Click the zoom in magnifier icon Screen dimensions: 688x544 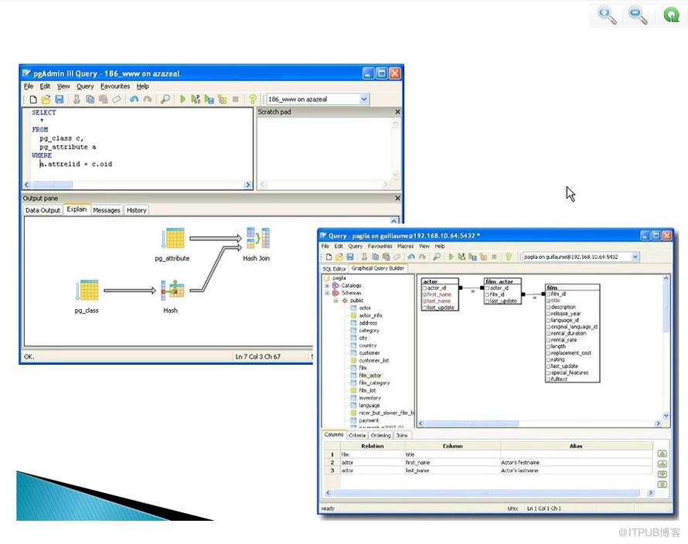coord(607,15)
